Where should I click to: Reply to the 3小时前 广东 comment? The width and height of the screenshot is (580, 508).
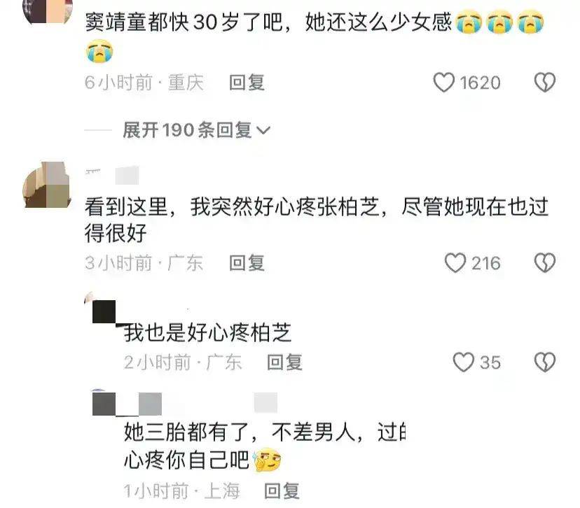(247, 262)
